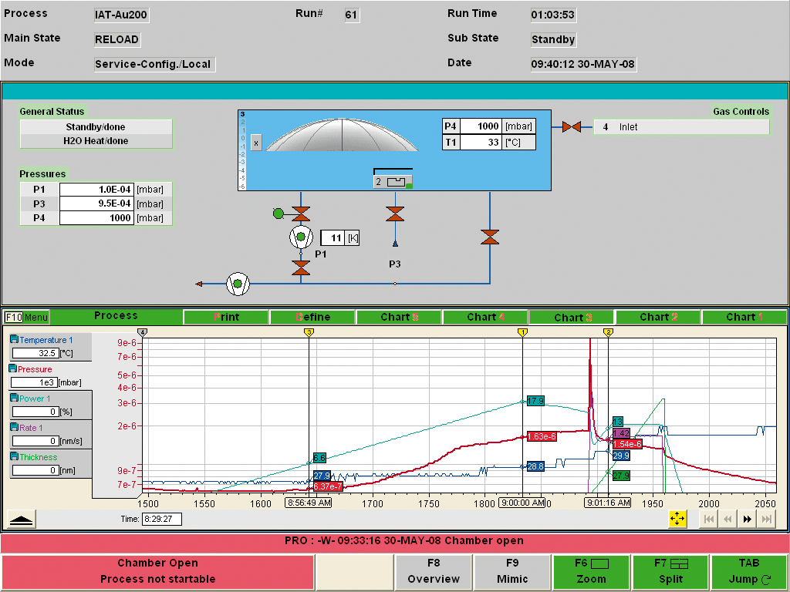Viewport: 790px width, 592px height.
Task: Click the yellow chart pan arrows icon
Action: pyautogui.click(x=677, y=519)
